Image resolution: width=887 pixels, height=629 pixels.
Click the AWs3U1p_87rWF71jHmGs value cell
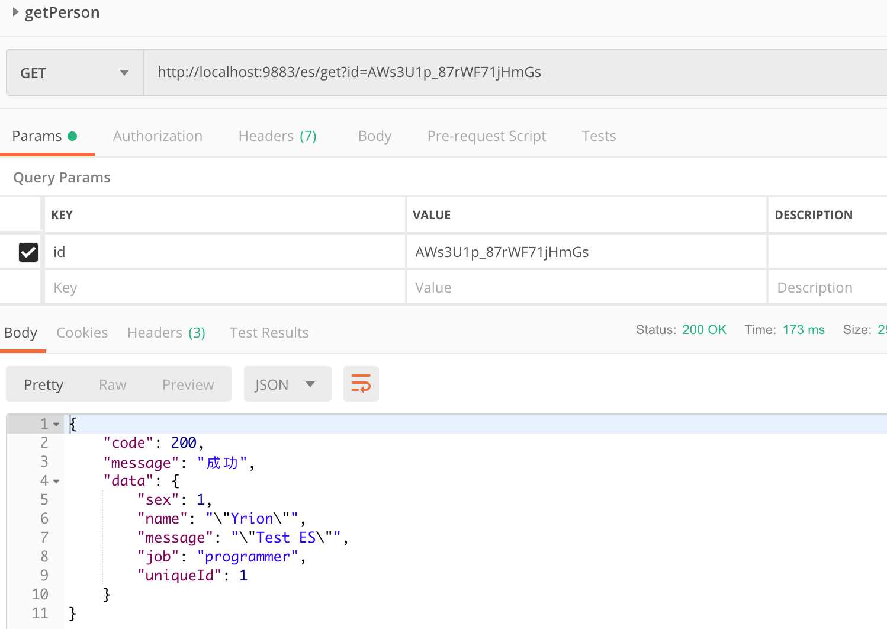click(586, 252)
